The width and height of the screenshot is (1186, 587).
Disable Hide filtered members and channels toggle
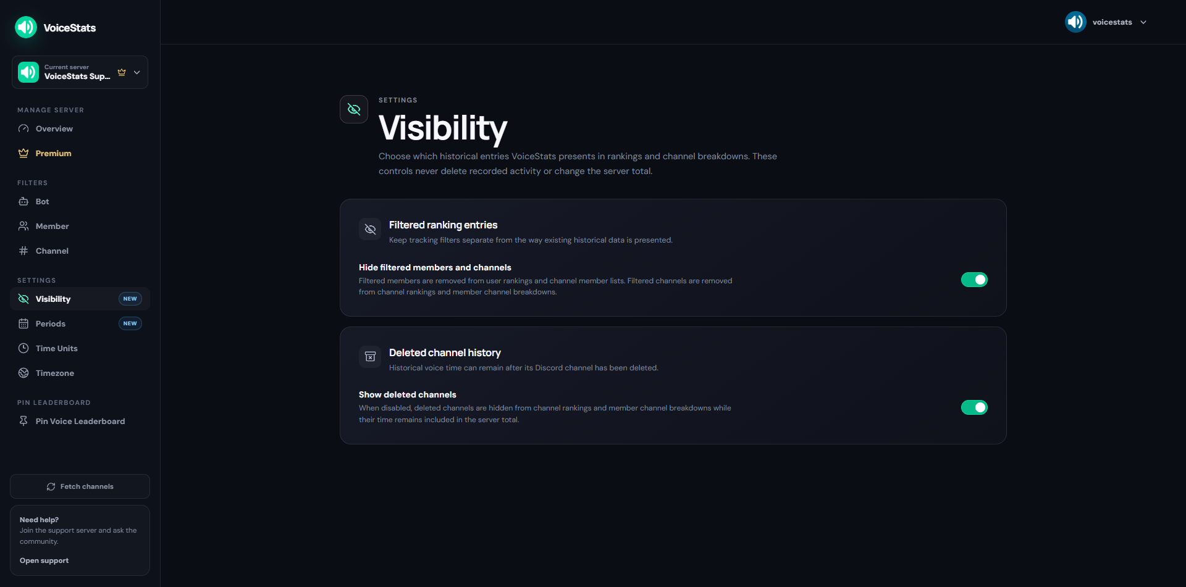974,280
